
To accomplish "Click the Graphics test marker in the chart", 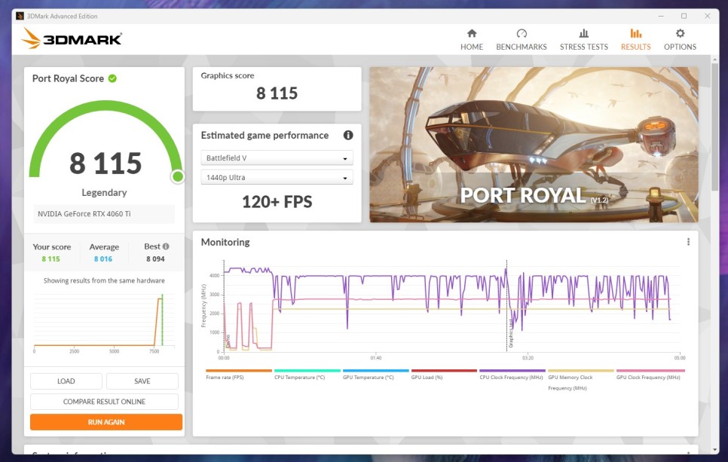I will point(511,333).
